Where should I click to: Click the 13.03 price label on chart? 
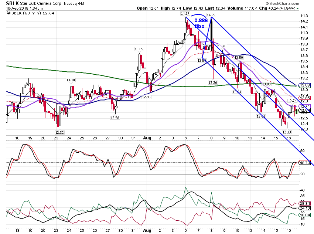[x=266, y=84]
